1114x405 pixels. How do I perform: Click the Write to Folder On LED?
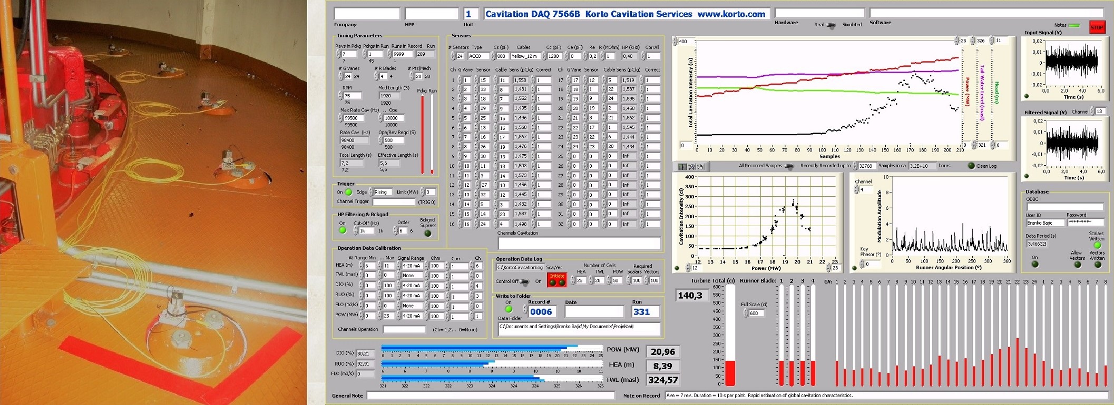click(x=509, y=309)
